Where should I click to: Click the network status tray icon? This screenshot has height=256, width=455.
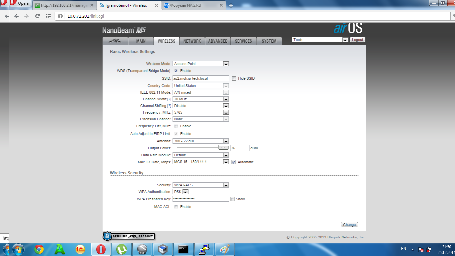coord(429,249)
